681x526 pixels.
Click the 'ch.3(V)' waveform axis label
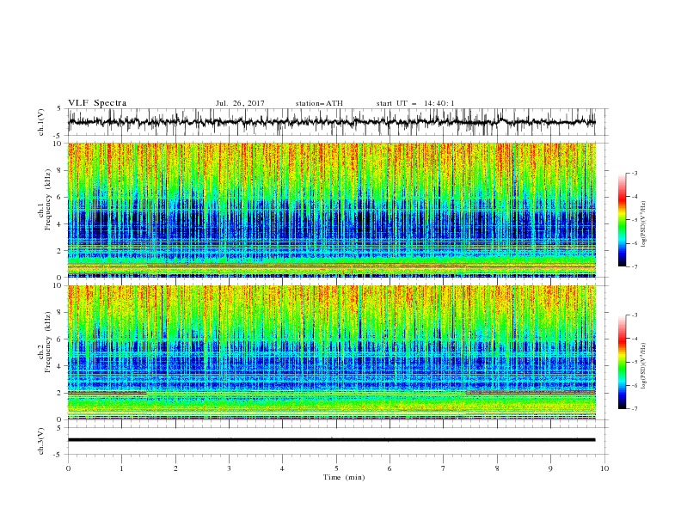coord(41,441)
